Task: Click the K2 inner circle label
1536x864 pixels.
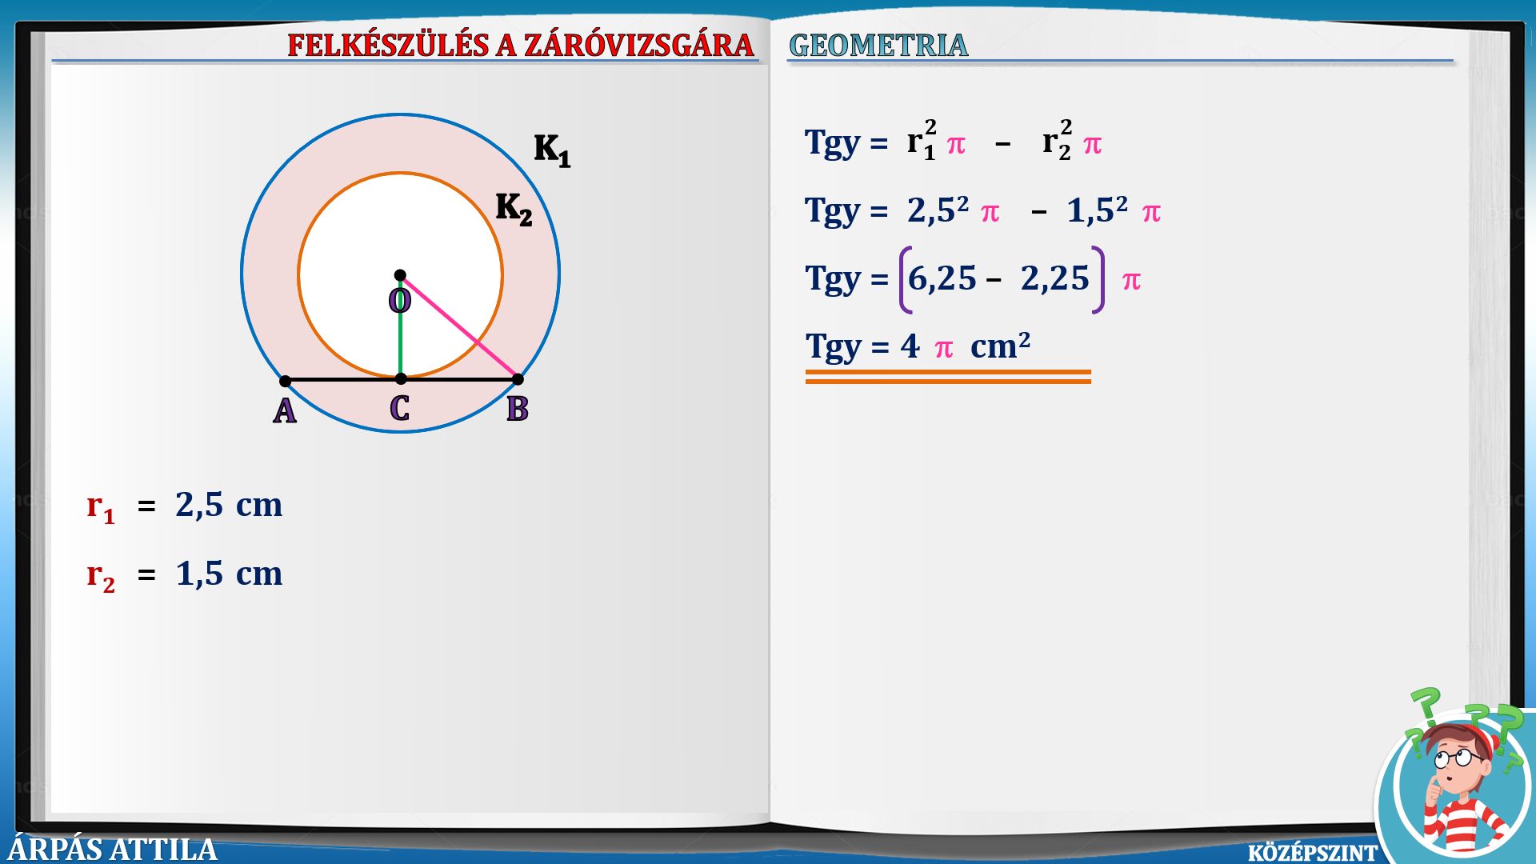Action: (514, 208)
